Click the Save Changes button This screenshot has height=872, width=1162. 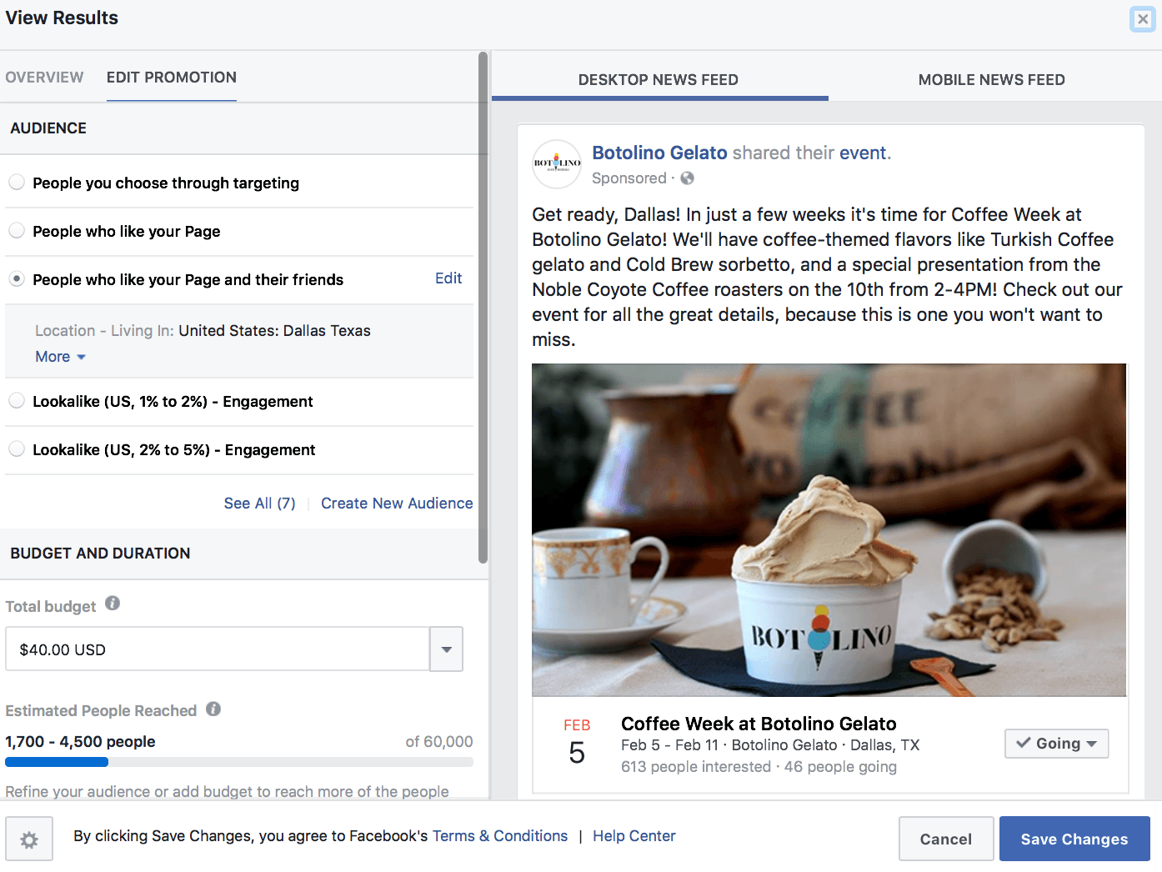pos(1074,839)
